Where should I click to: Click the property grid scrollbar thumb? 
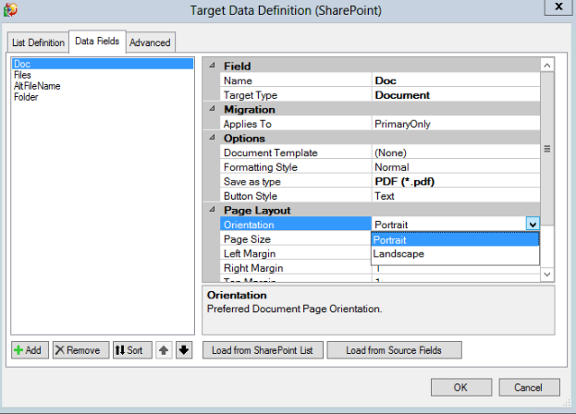547,149
